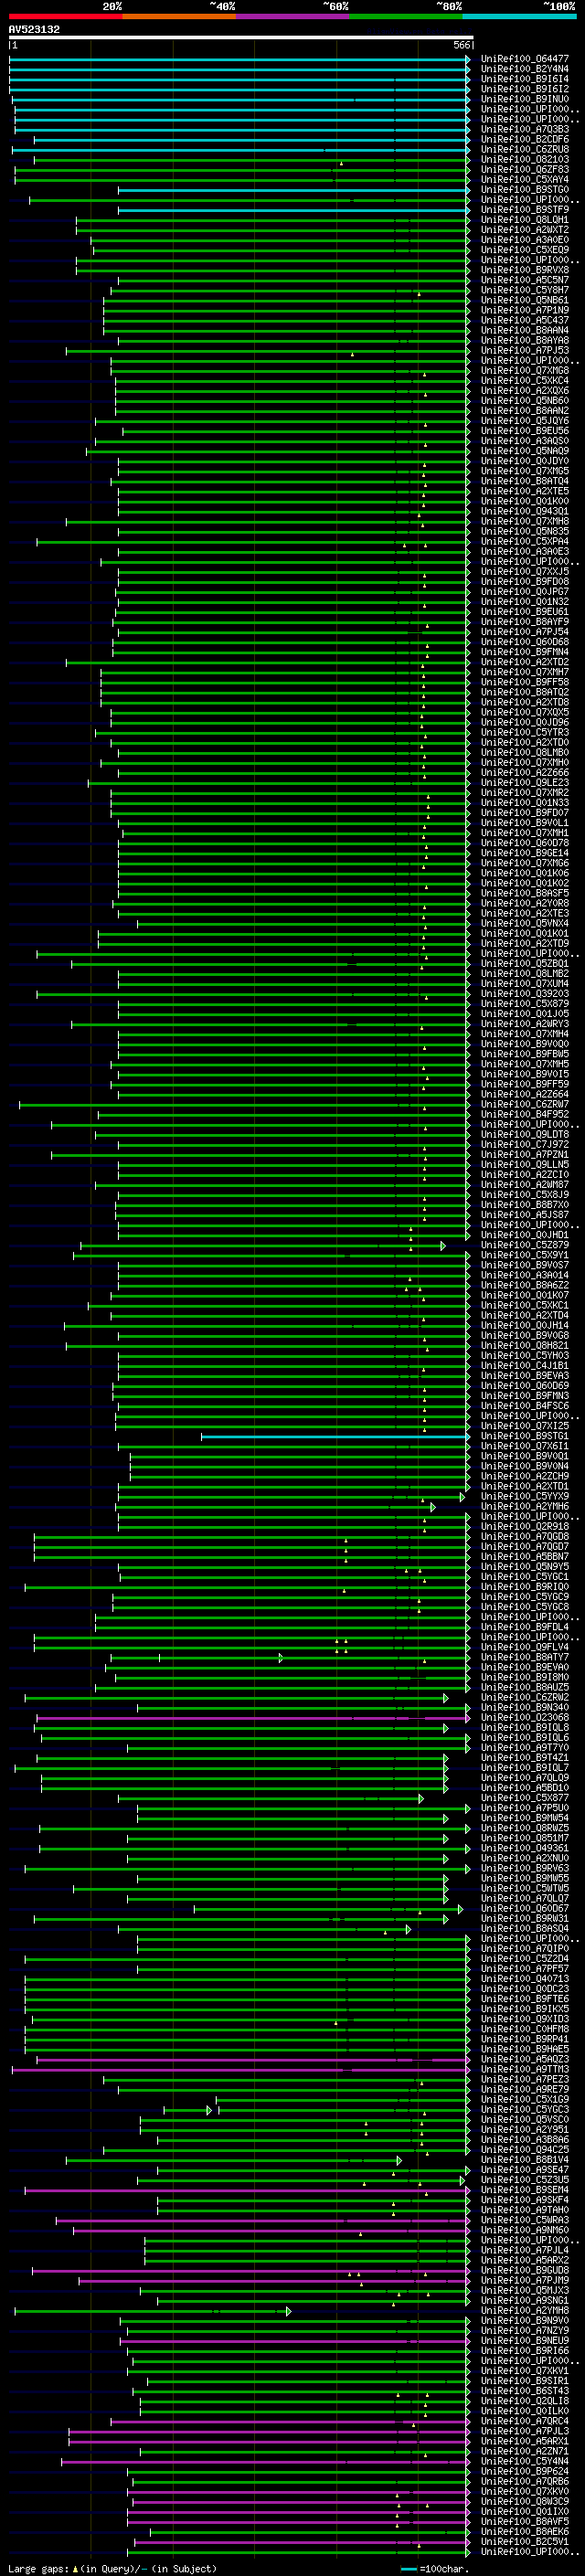Select the UniRef100_B2C5V1 label
The width and height of the screenshot is (585, 2576).
coord(524,2542)
